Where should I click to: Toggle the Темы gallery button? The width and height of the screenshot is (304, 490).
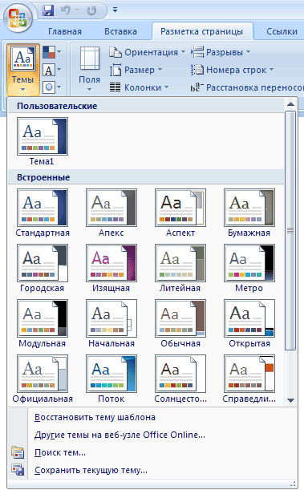point(22,70)
